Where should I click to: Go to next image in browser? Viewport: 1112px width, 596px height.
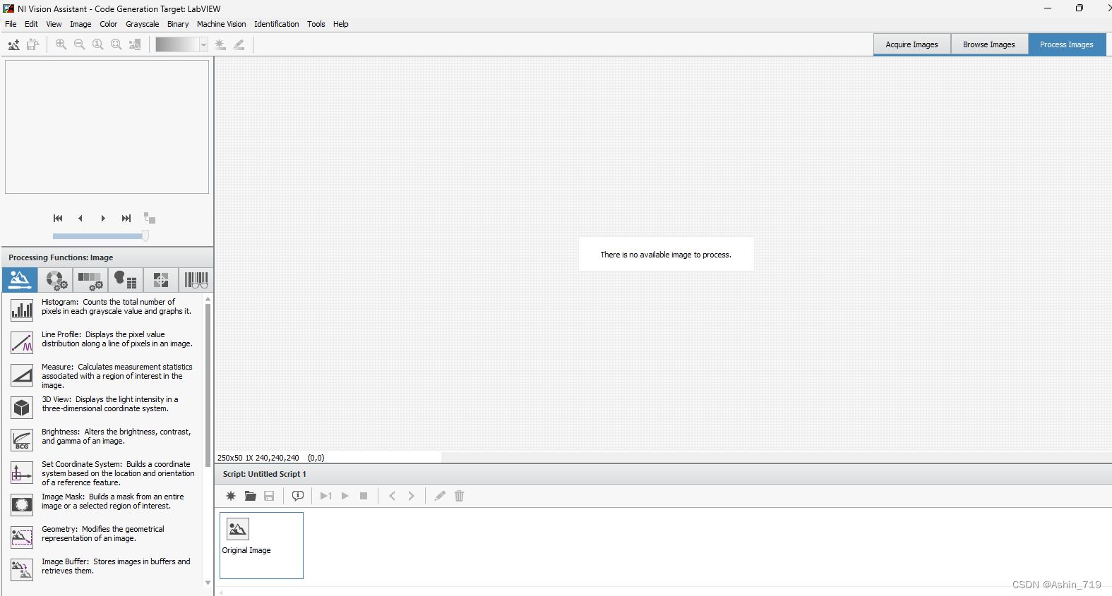coord(103,218)
